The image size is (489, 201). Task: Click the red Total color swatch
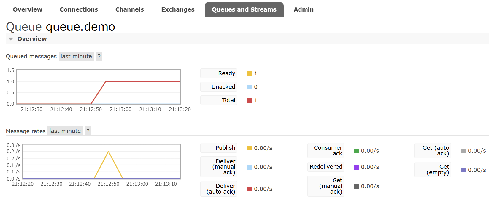click(249, 101)
